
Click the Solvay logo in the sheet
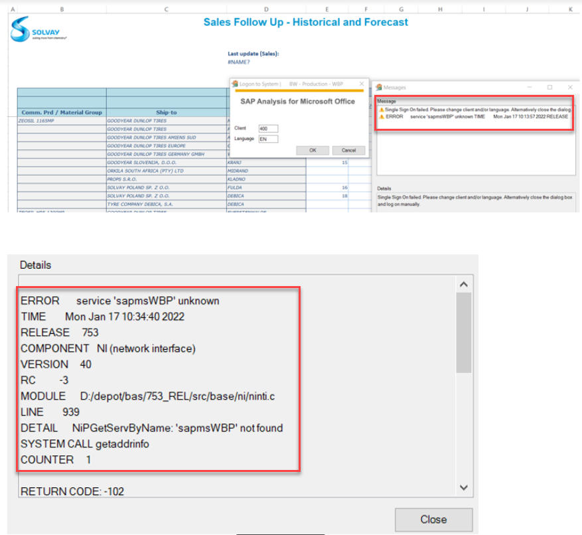(x=40, y=29)
